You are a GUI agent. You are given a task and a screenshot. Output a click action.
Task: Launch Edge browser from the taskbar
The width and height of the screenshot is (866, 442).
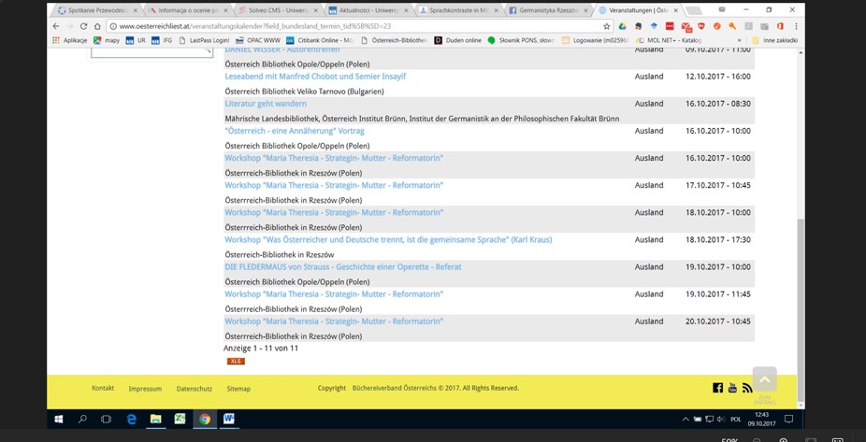131,419
